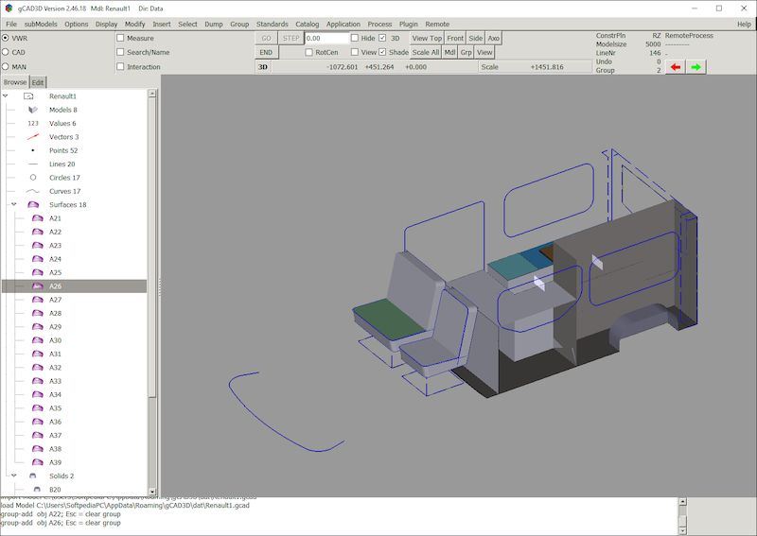Click the green right arrow redo button

point(696,67)
